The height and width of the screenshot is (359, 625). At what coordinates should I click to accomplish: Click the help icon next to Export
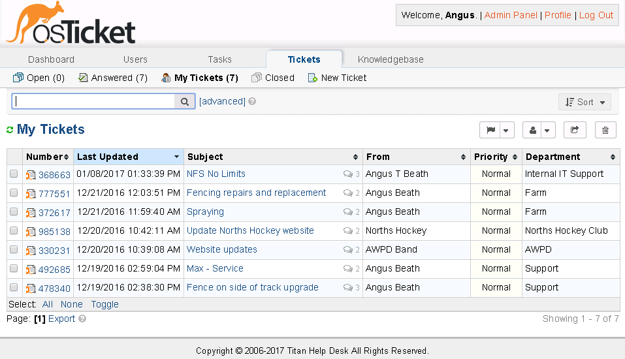click(x=82, y=319)
